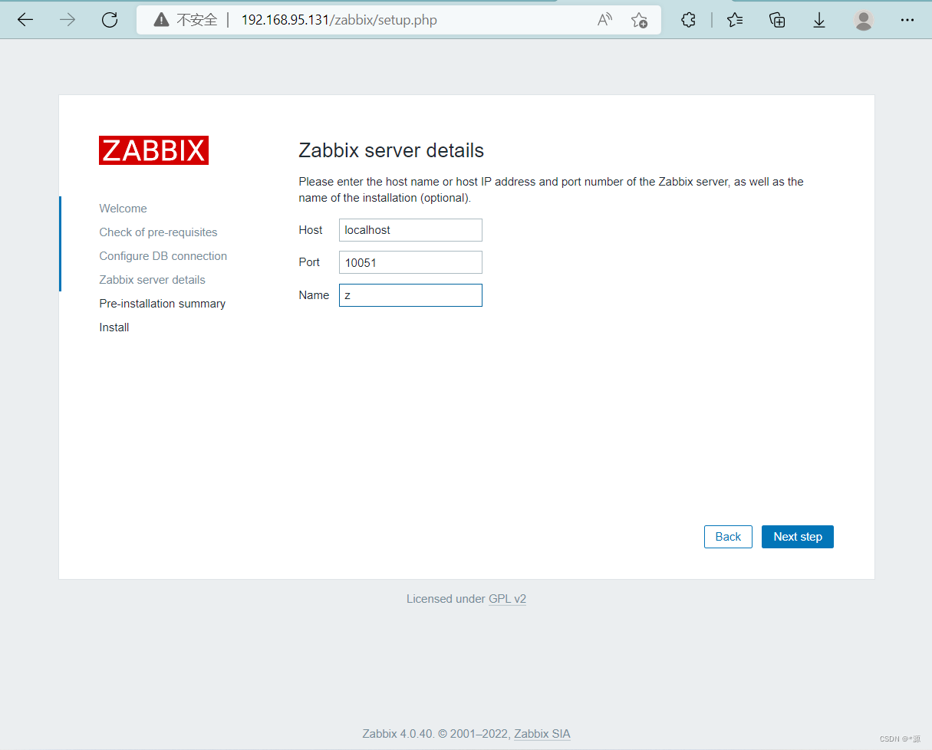Select the Install step
Viewport: 932px width, 750px height.
[x=114, y=327]
